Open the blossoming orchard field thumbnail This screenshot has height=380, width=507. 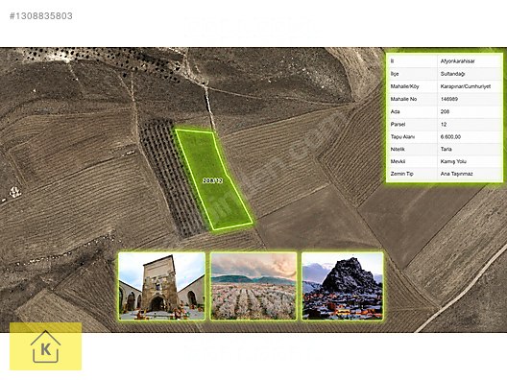pyautogui.click(x=253, y=286)
